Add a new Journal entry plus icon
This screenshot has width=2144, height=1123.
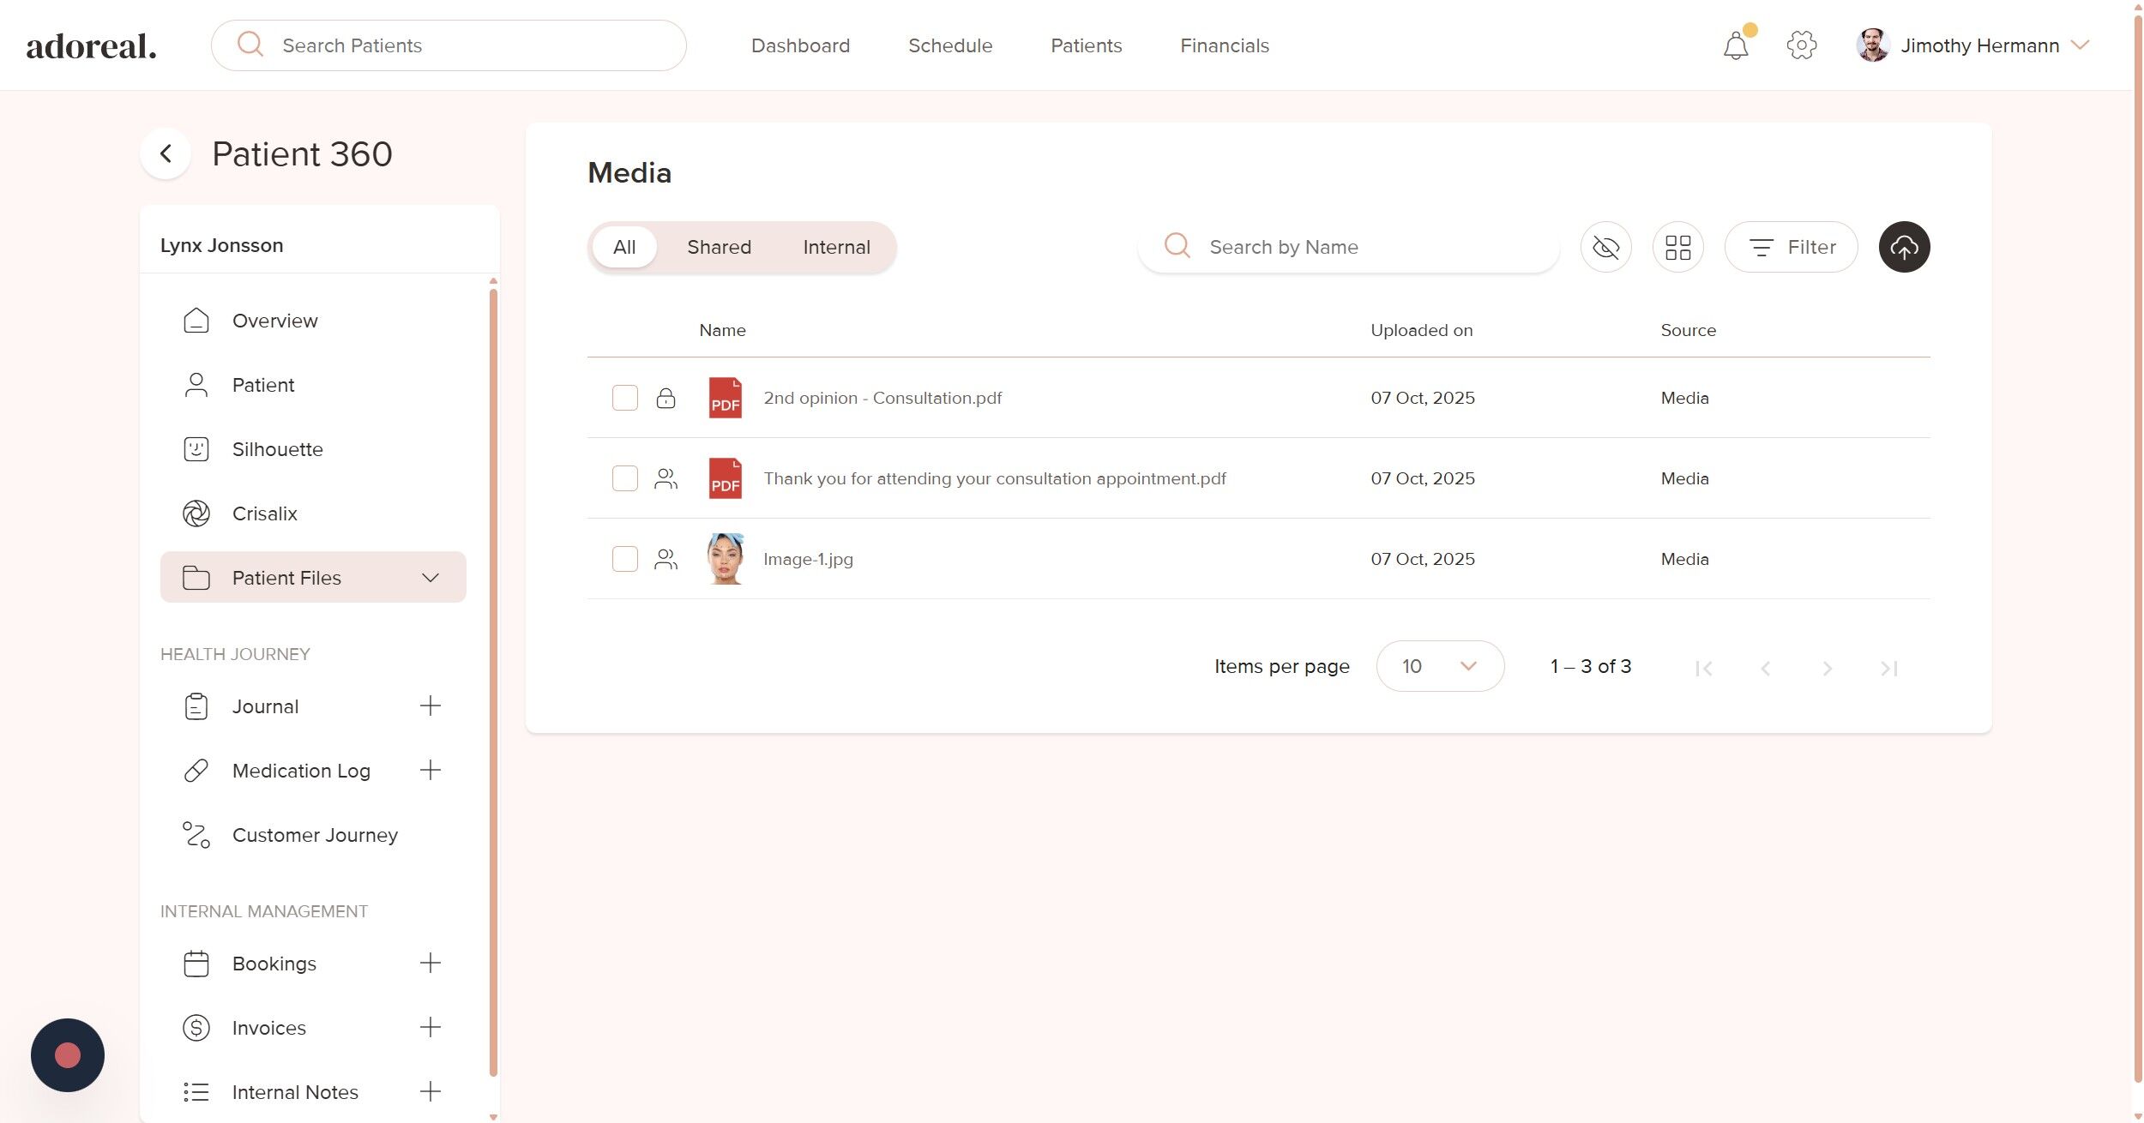[x=430, y=706]
